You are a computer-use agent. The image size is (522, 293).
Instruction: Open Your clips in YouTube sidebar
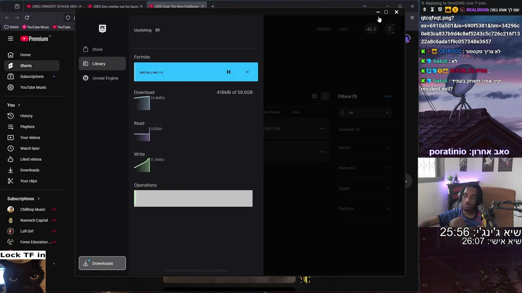point(32,181)
